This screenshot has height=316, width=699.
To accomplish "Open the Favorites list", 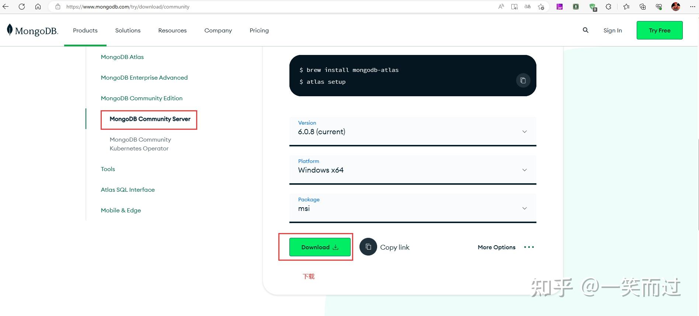I will click(626, 7).
